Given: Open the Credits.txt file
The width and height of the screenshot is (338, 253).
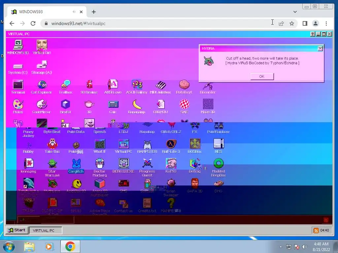Looking at the screenshot, I should point(147,203).
